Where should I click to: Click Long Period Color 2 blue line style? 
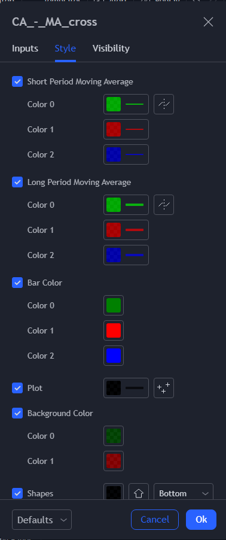126,255
